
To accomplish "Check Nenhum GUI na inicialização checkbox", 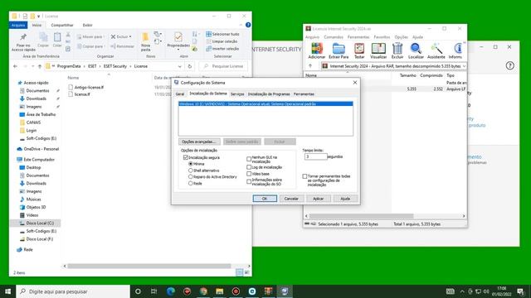I will pos(249,158).
